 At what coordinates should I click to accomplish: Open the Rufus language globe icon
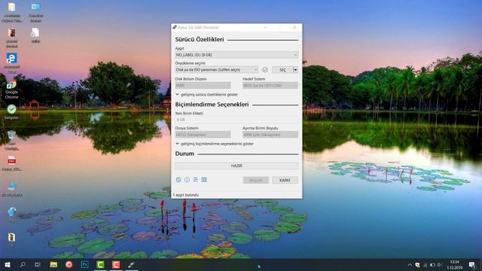click(x=178, y=180)
